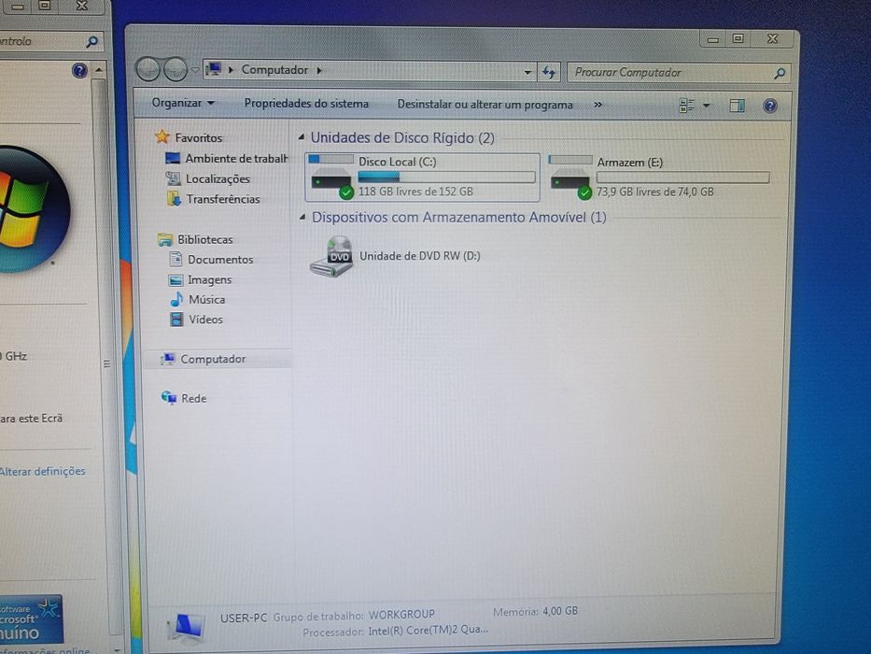
Task: Close the Computador window
Action: 772,38
